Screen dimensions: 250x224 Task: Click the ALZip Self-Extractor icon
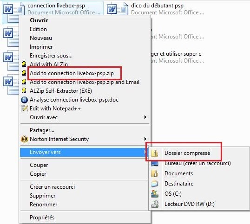(24, 91)
